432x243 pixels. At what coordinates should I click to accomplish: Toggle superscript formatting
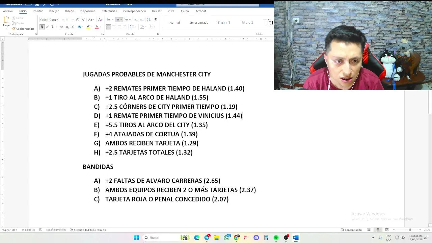73,27
